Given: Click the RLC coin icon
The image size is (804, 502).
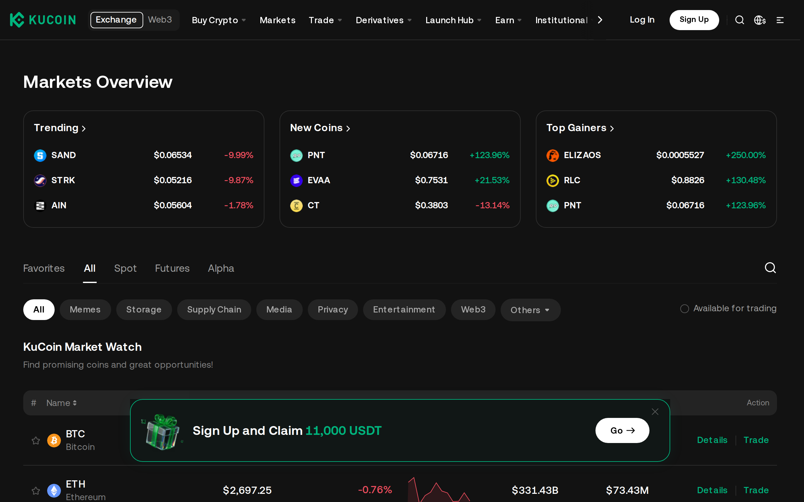Looking at the screenshot, I should point(552,181).
